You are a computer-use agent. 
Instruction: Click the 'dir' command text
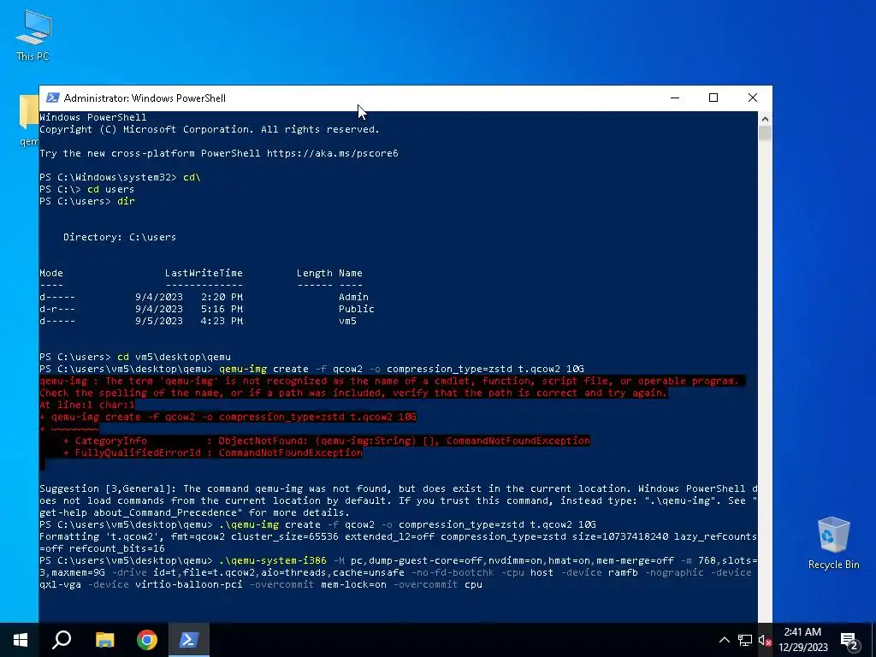(126, 201)
